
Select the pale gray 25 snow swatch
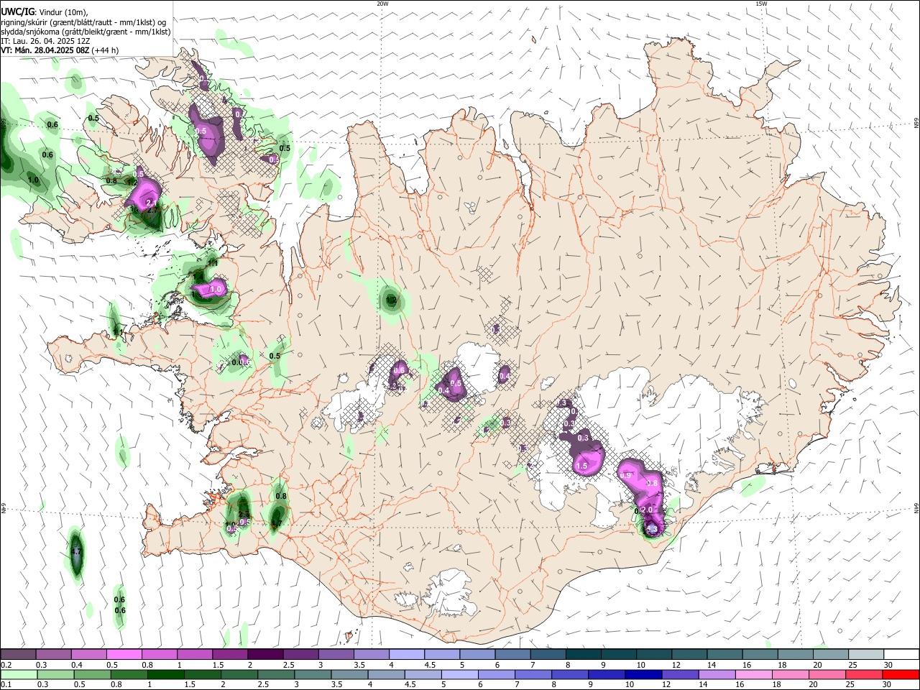point(866,654)
